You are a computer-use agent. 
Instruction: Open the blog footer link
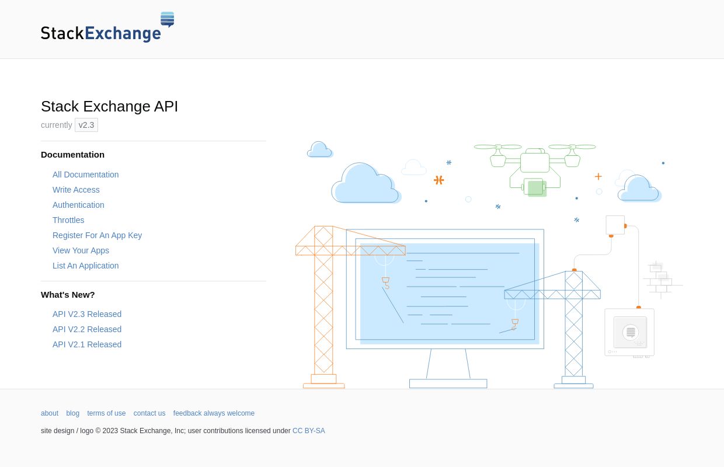pos(73,413)
